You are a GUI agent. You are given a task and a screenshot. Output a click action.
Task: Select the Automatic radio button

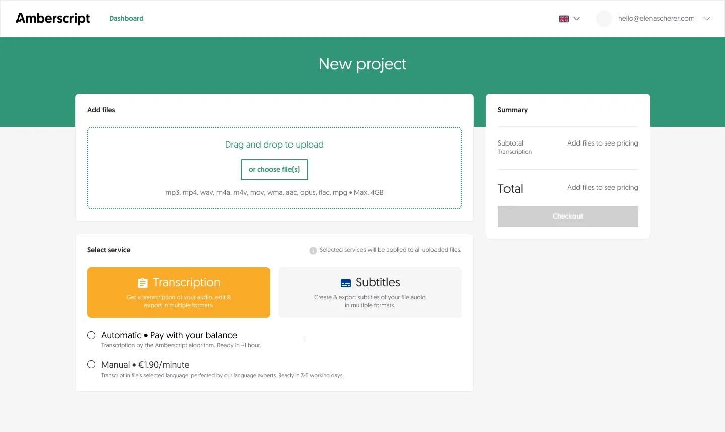point(91,335)
